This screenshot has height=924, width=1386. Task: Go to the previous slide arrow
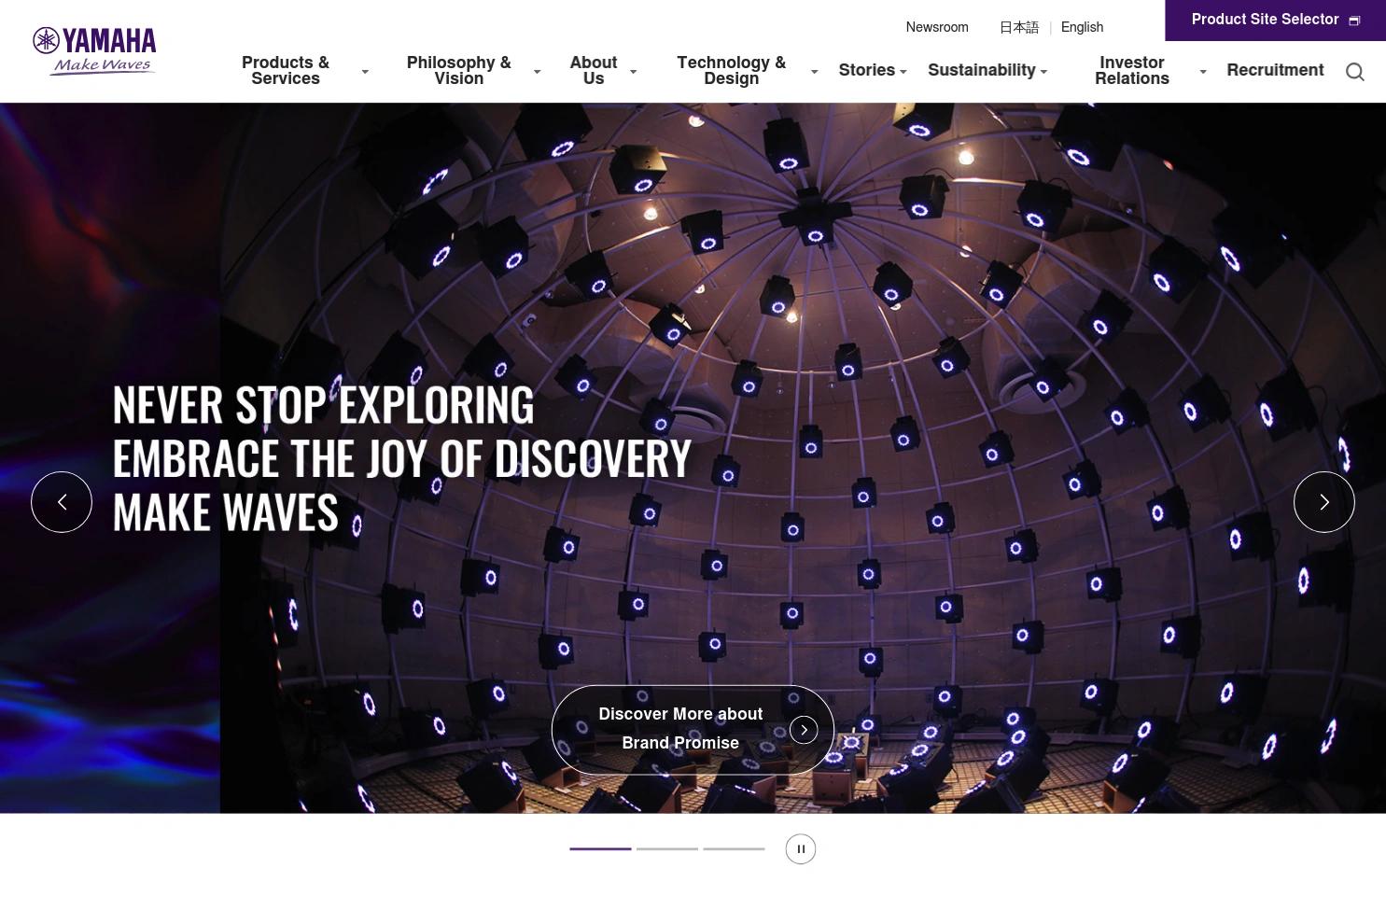click(62, 502)
